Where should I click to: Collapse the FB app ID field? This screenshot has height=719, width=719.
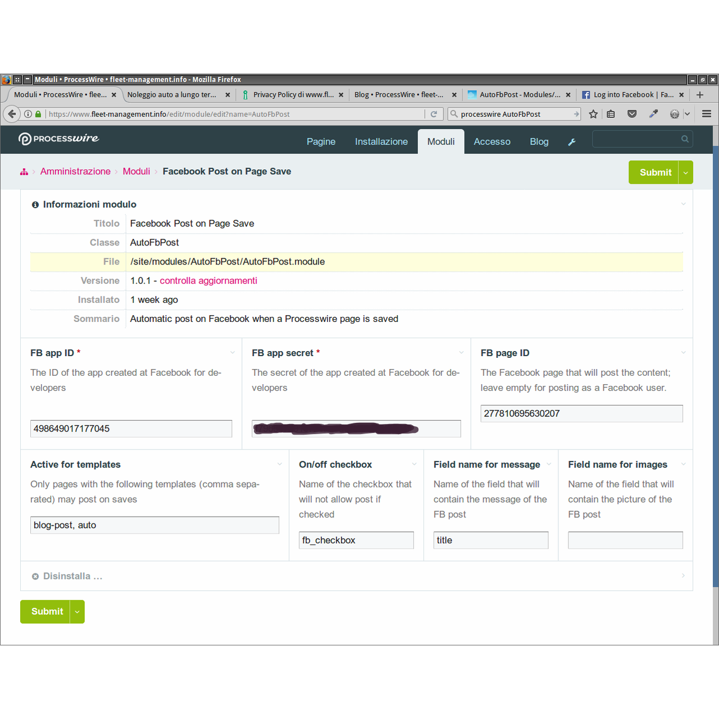[x=233, y=352]
